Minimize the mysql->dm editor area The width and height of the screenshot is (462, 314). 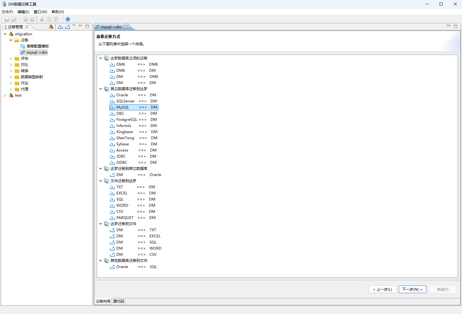coord(448,26)
